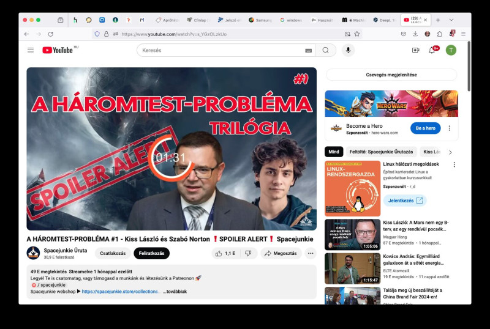The width and height of the screenshot is (490, 329).
Task: Open title Kiss László: A Mars nem egy B-terv
Action: coord(416,226)
